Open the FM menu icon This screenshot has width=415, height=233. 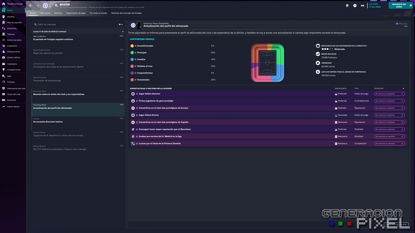[x=362, y=6]
